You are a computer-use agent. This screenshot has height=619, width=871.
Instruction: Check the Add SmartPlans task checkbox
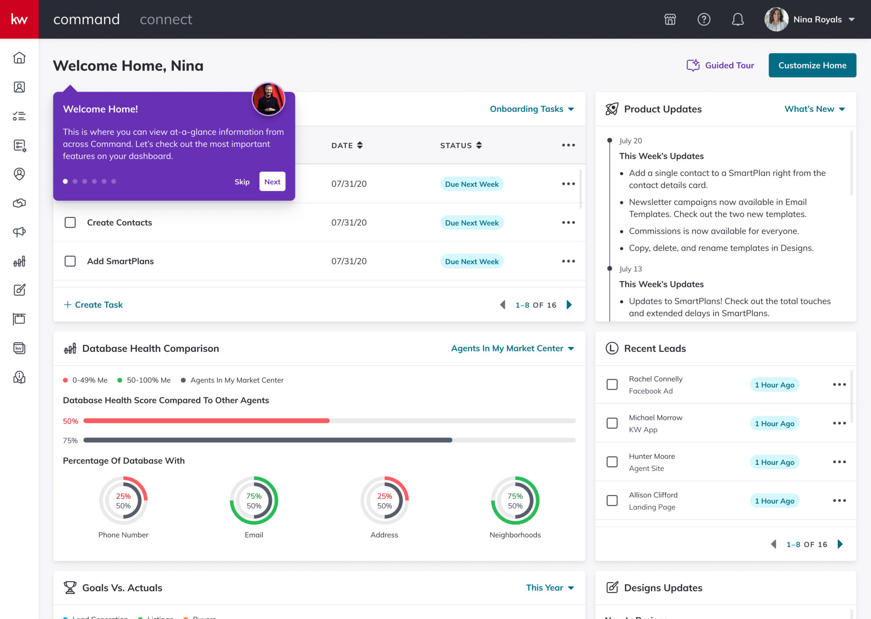click(x=70, y=261)
